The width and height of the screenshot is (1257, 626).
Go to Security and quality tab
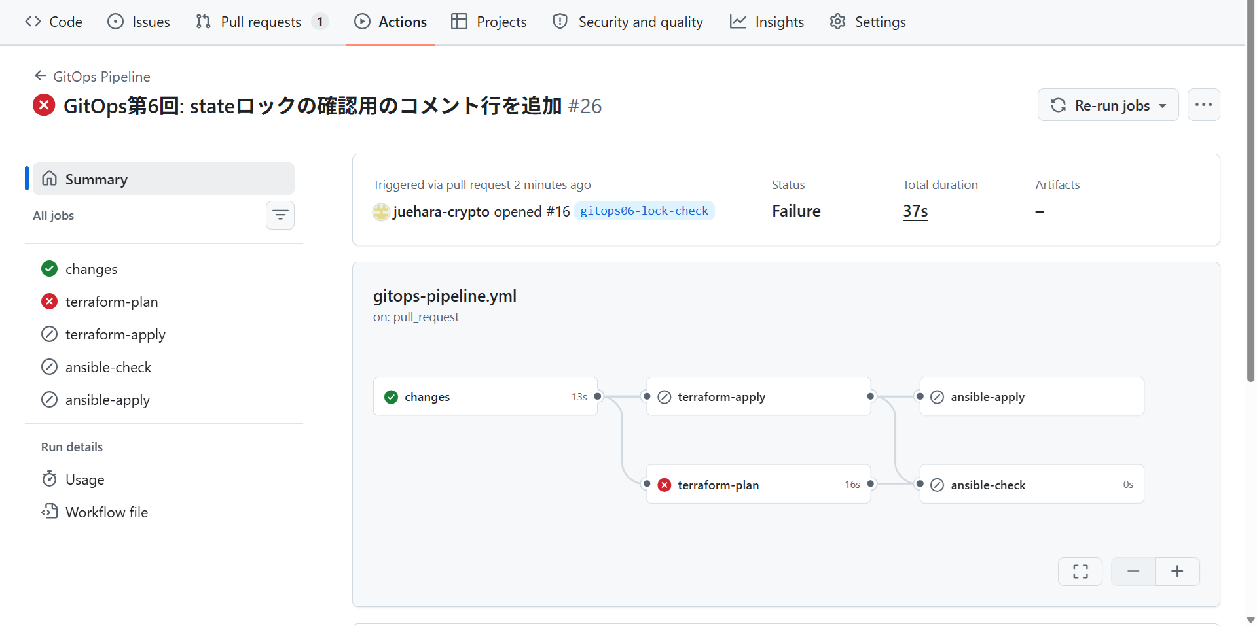click(628, 22)
